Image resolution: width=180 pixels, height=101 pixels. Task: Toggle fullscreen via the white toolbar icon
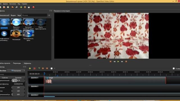pos(29,7)
